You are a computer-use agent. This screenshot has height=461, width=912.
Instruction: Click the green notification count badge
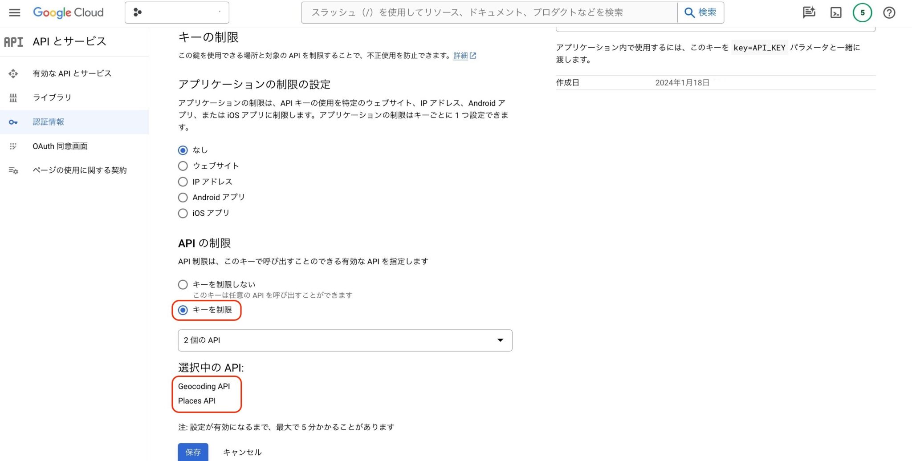click(x=863, y=12)
